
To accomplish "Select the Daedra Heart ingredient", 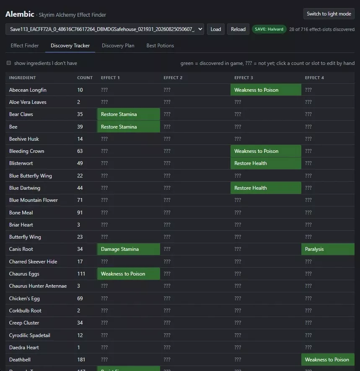I will (x=24, y=347).
